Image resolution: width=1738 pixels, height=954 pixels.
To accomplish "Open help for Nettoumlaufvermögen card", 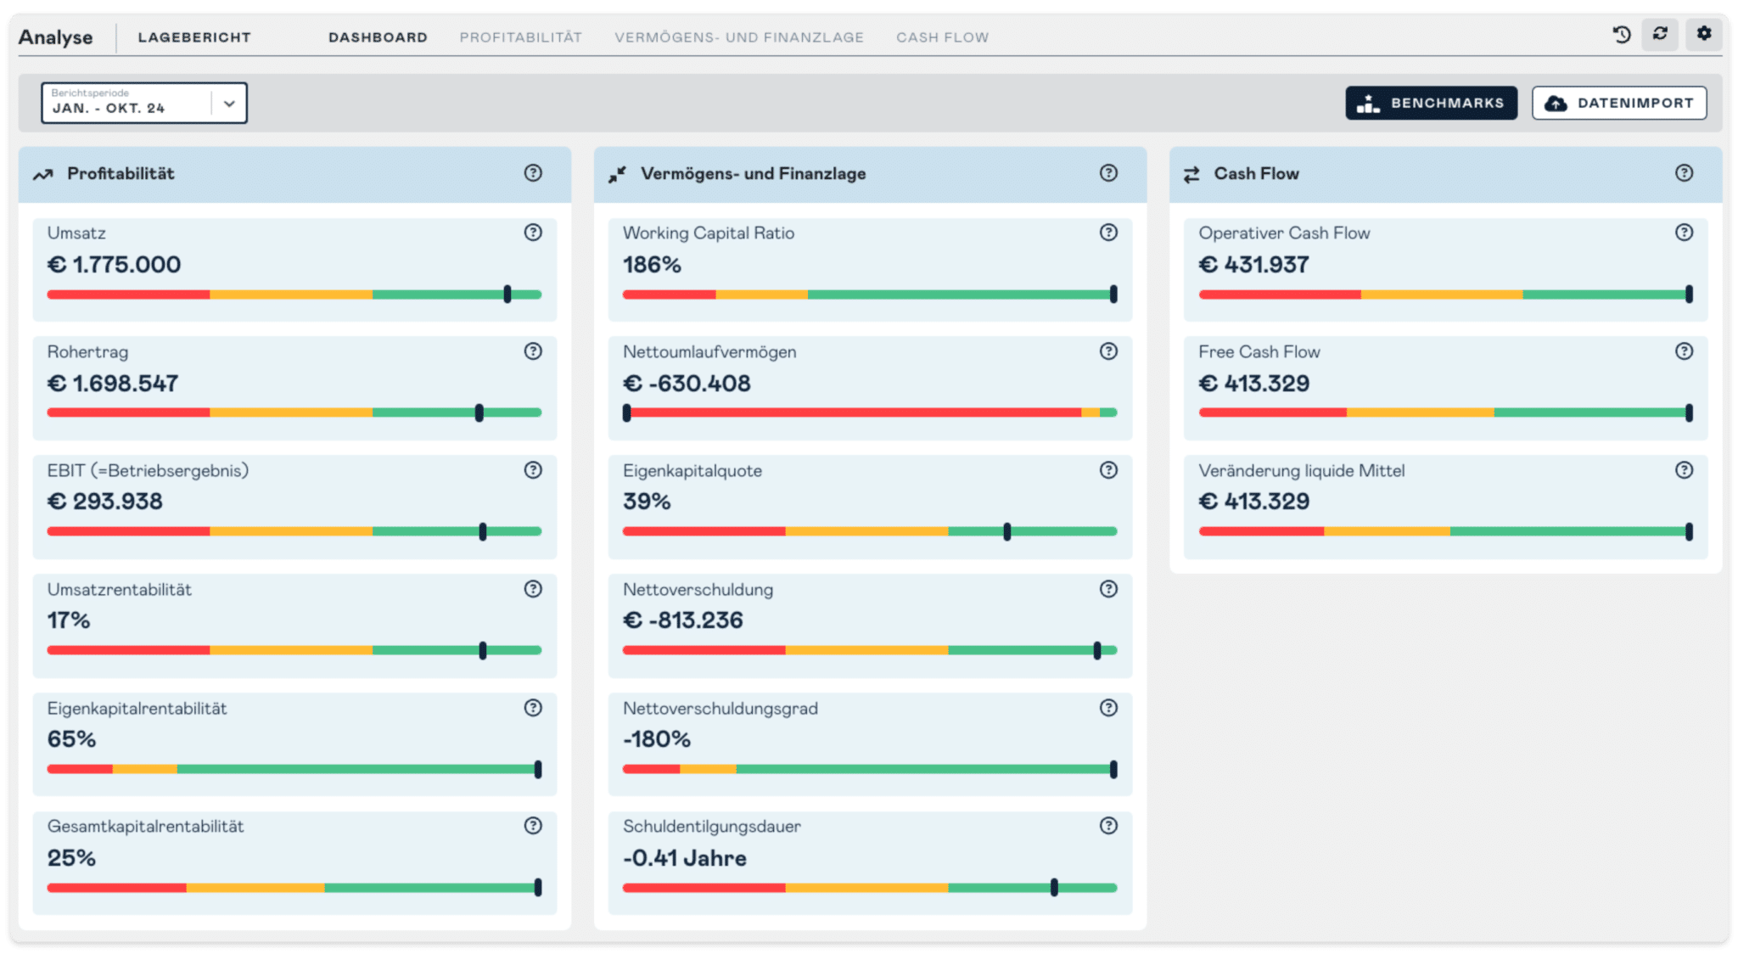I will pos(1108,351).
